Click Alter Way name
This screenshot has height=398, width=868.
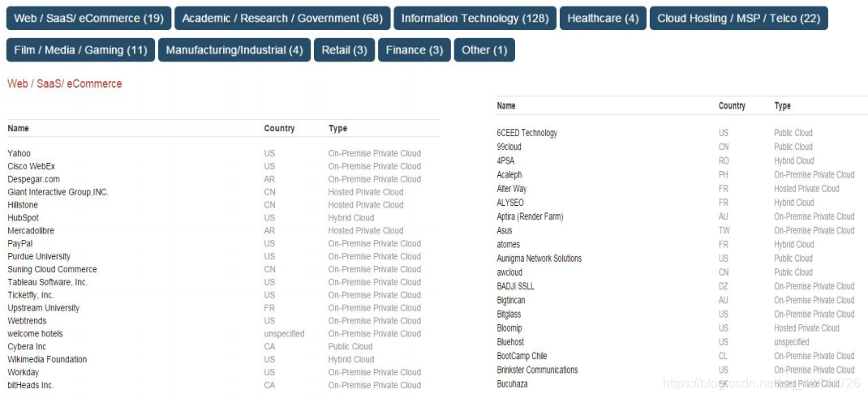point(512,189)
